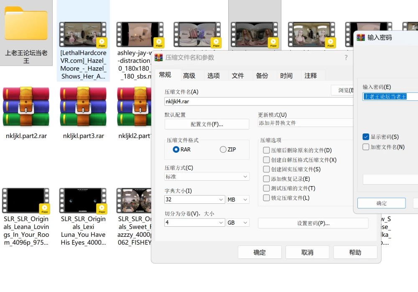The height and width of the screenshot is (292, 418).
Task: Select the ZIP format radio button
Action: (x=223, y=149)
